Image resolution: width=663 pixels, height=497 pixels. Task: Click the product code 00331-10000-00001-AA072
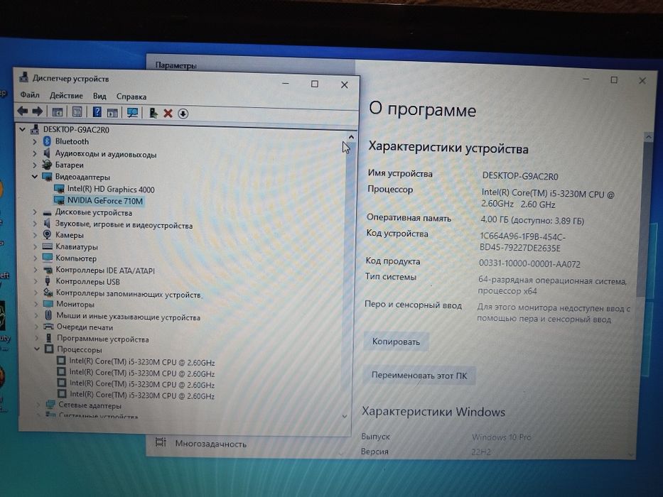coord(529,263)
